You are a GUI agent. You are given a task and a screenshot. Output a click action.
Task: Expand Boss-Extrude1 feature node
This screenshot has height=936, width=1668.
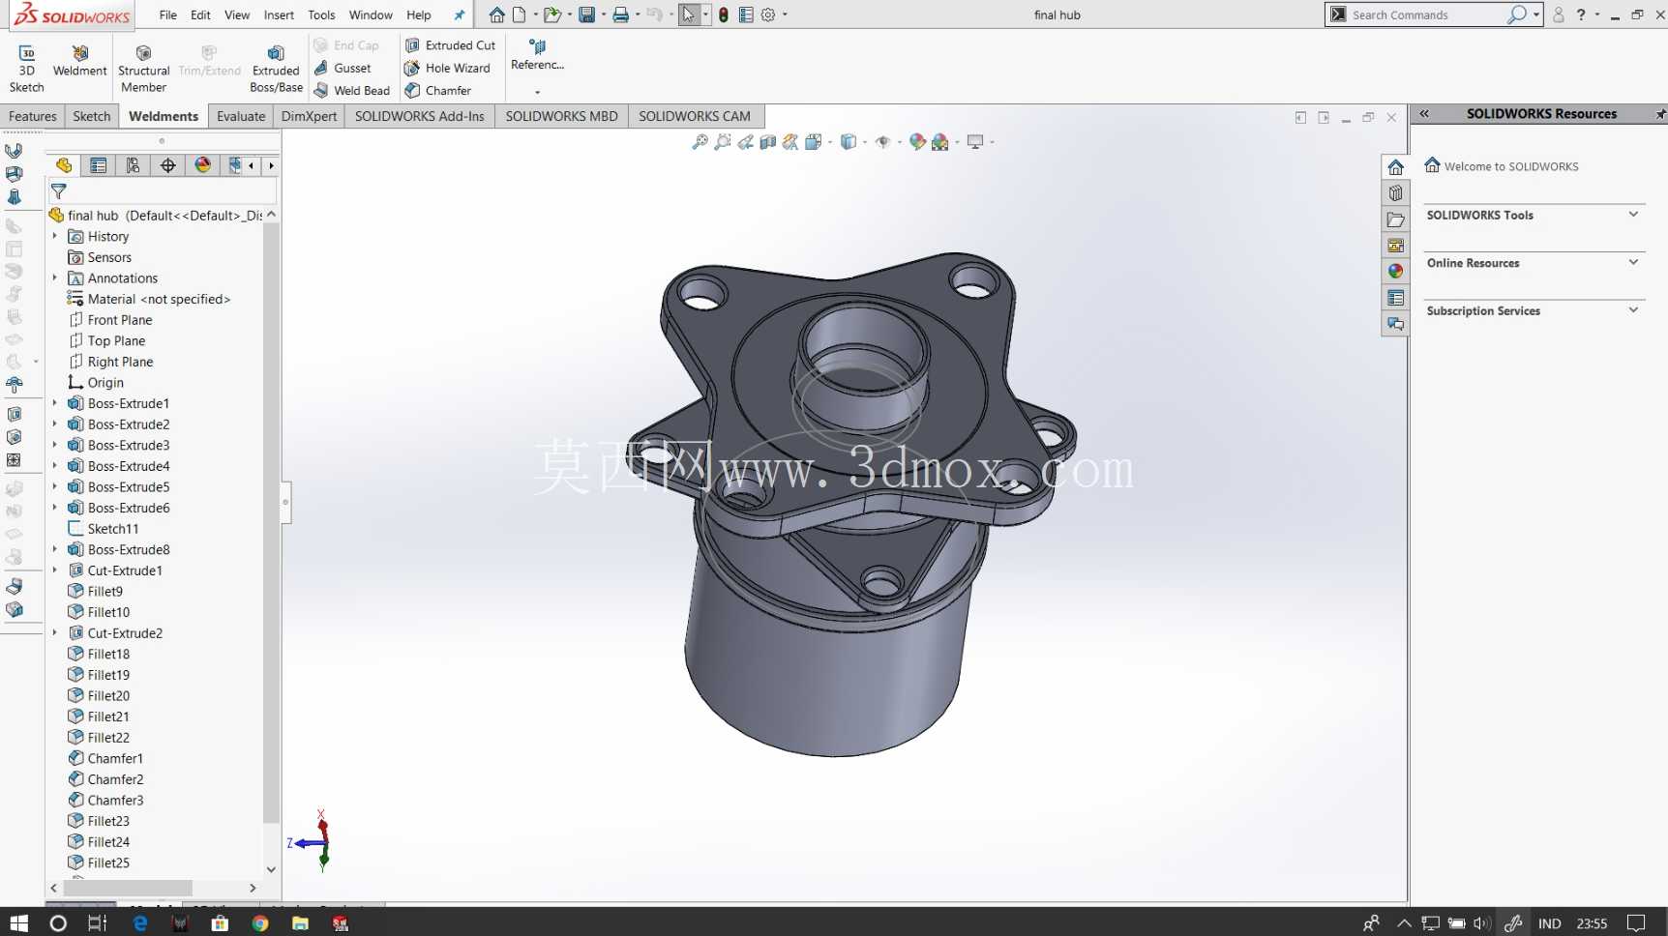click(55, 403)
